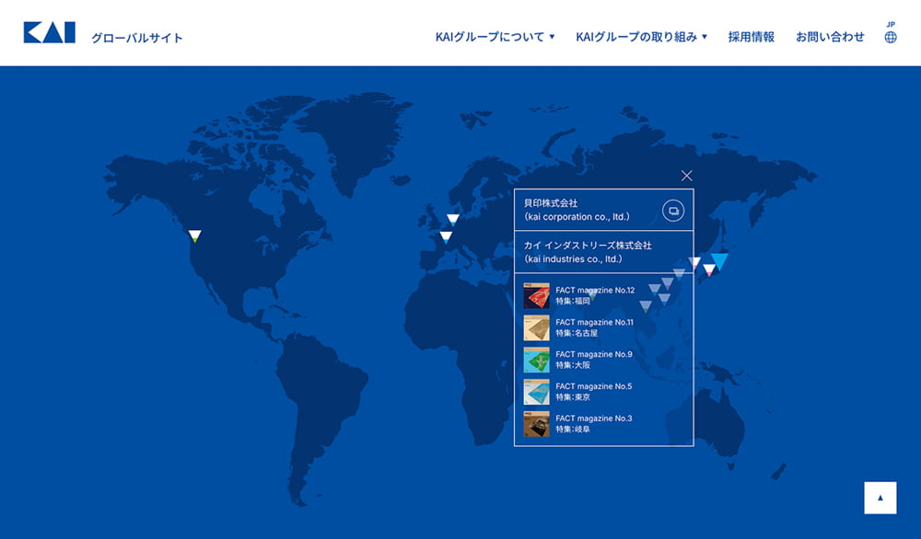Image resolution: width=921 pixels, height=539 pixels.
Task: Open カイ インダストリーズ株式会社 link
Action: click(587, 252)
